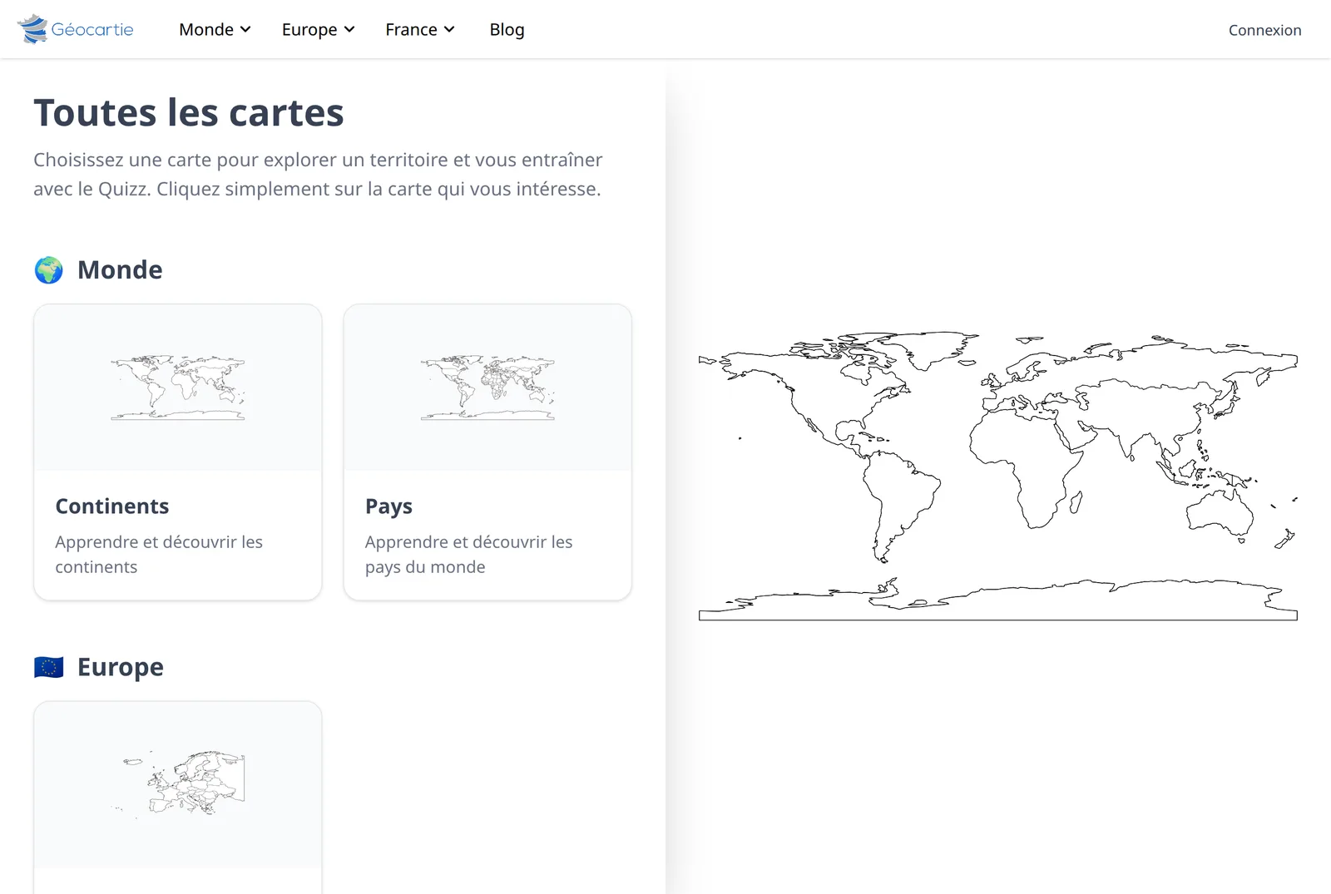Open the Continents map thumbnail
Image resolution: width=1331 pixels, height=894 pixels.
pos(178,388)
